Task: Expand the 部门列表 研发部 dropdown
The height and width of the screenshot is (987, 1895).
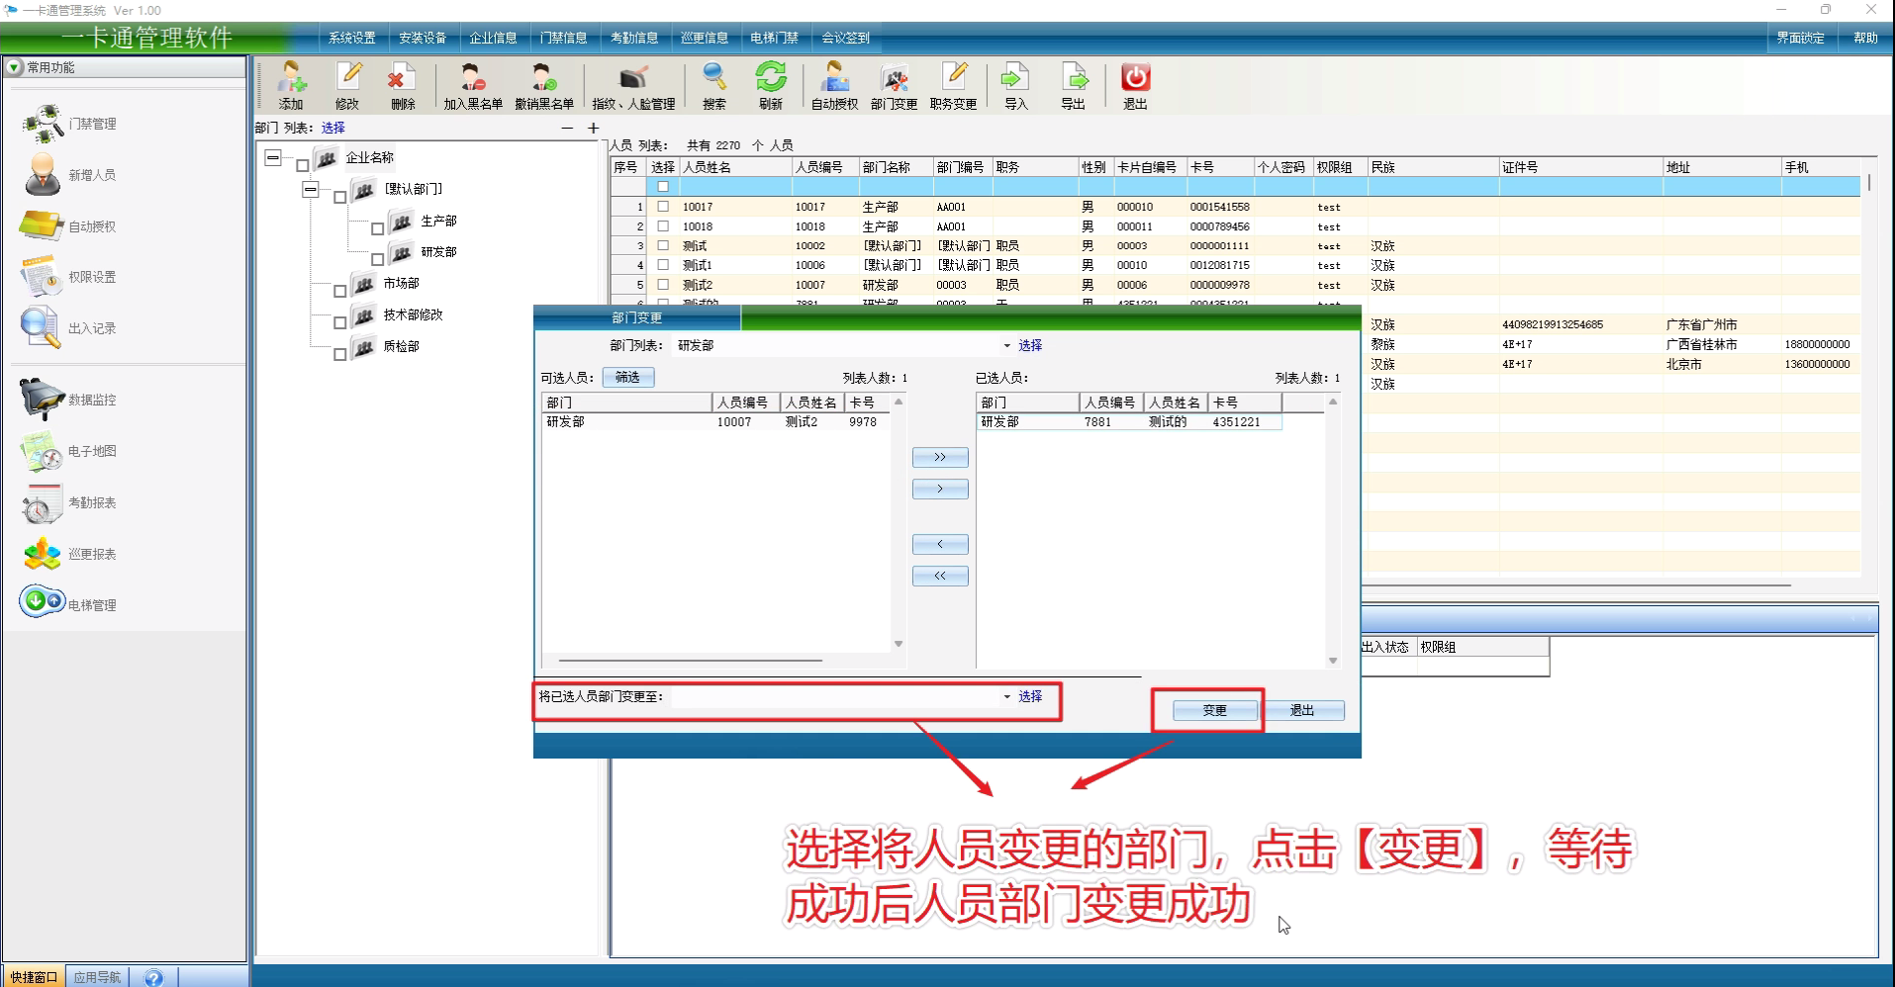Action: pos(1006,346)
